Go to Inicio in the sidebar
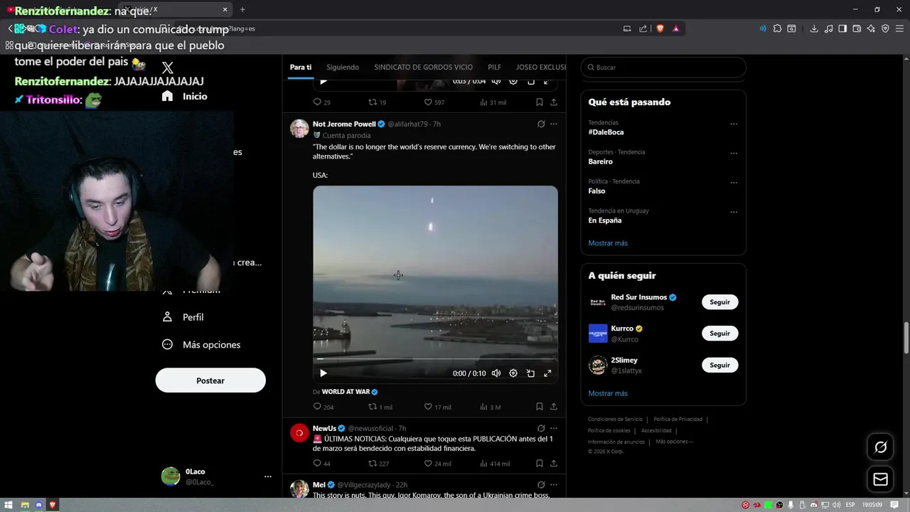The width and height of the screenshot is (910, 512). coord(184,96)
